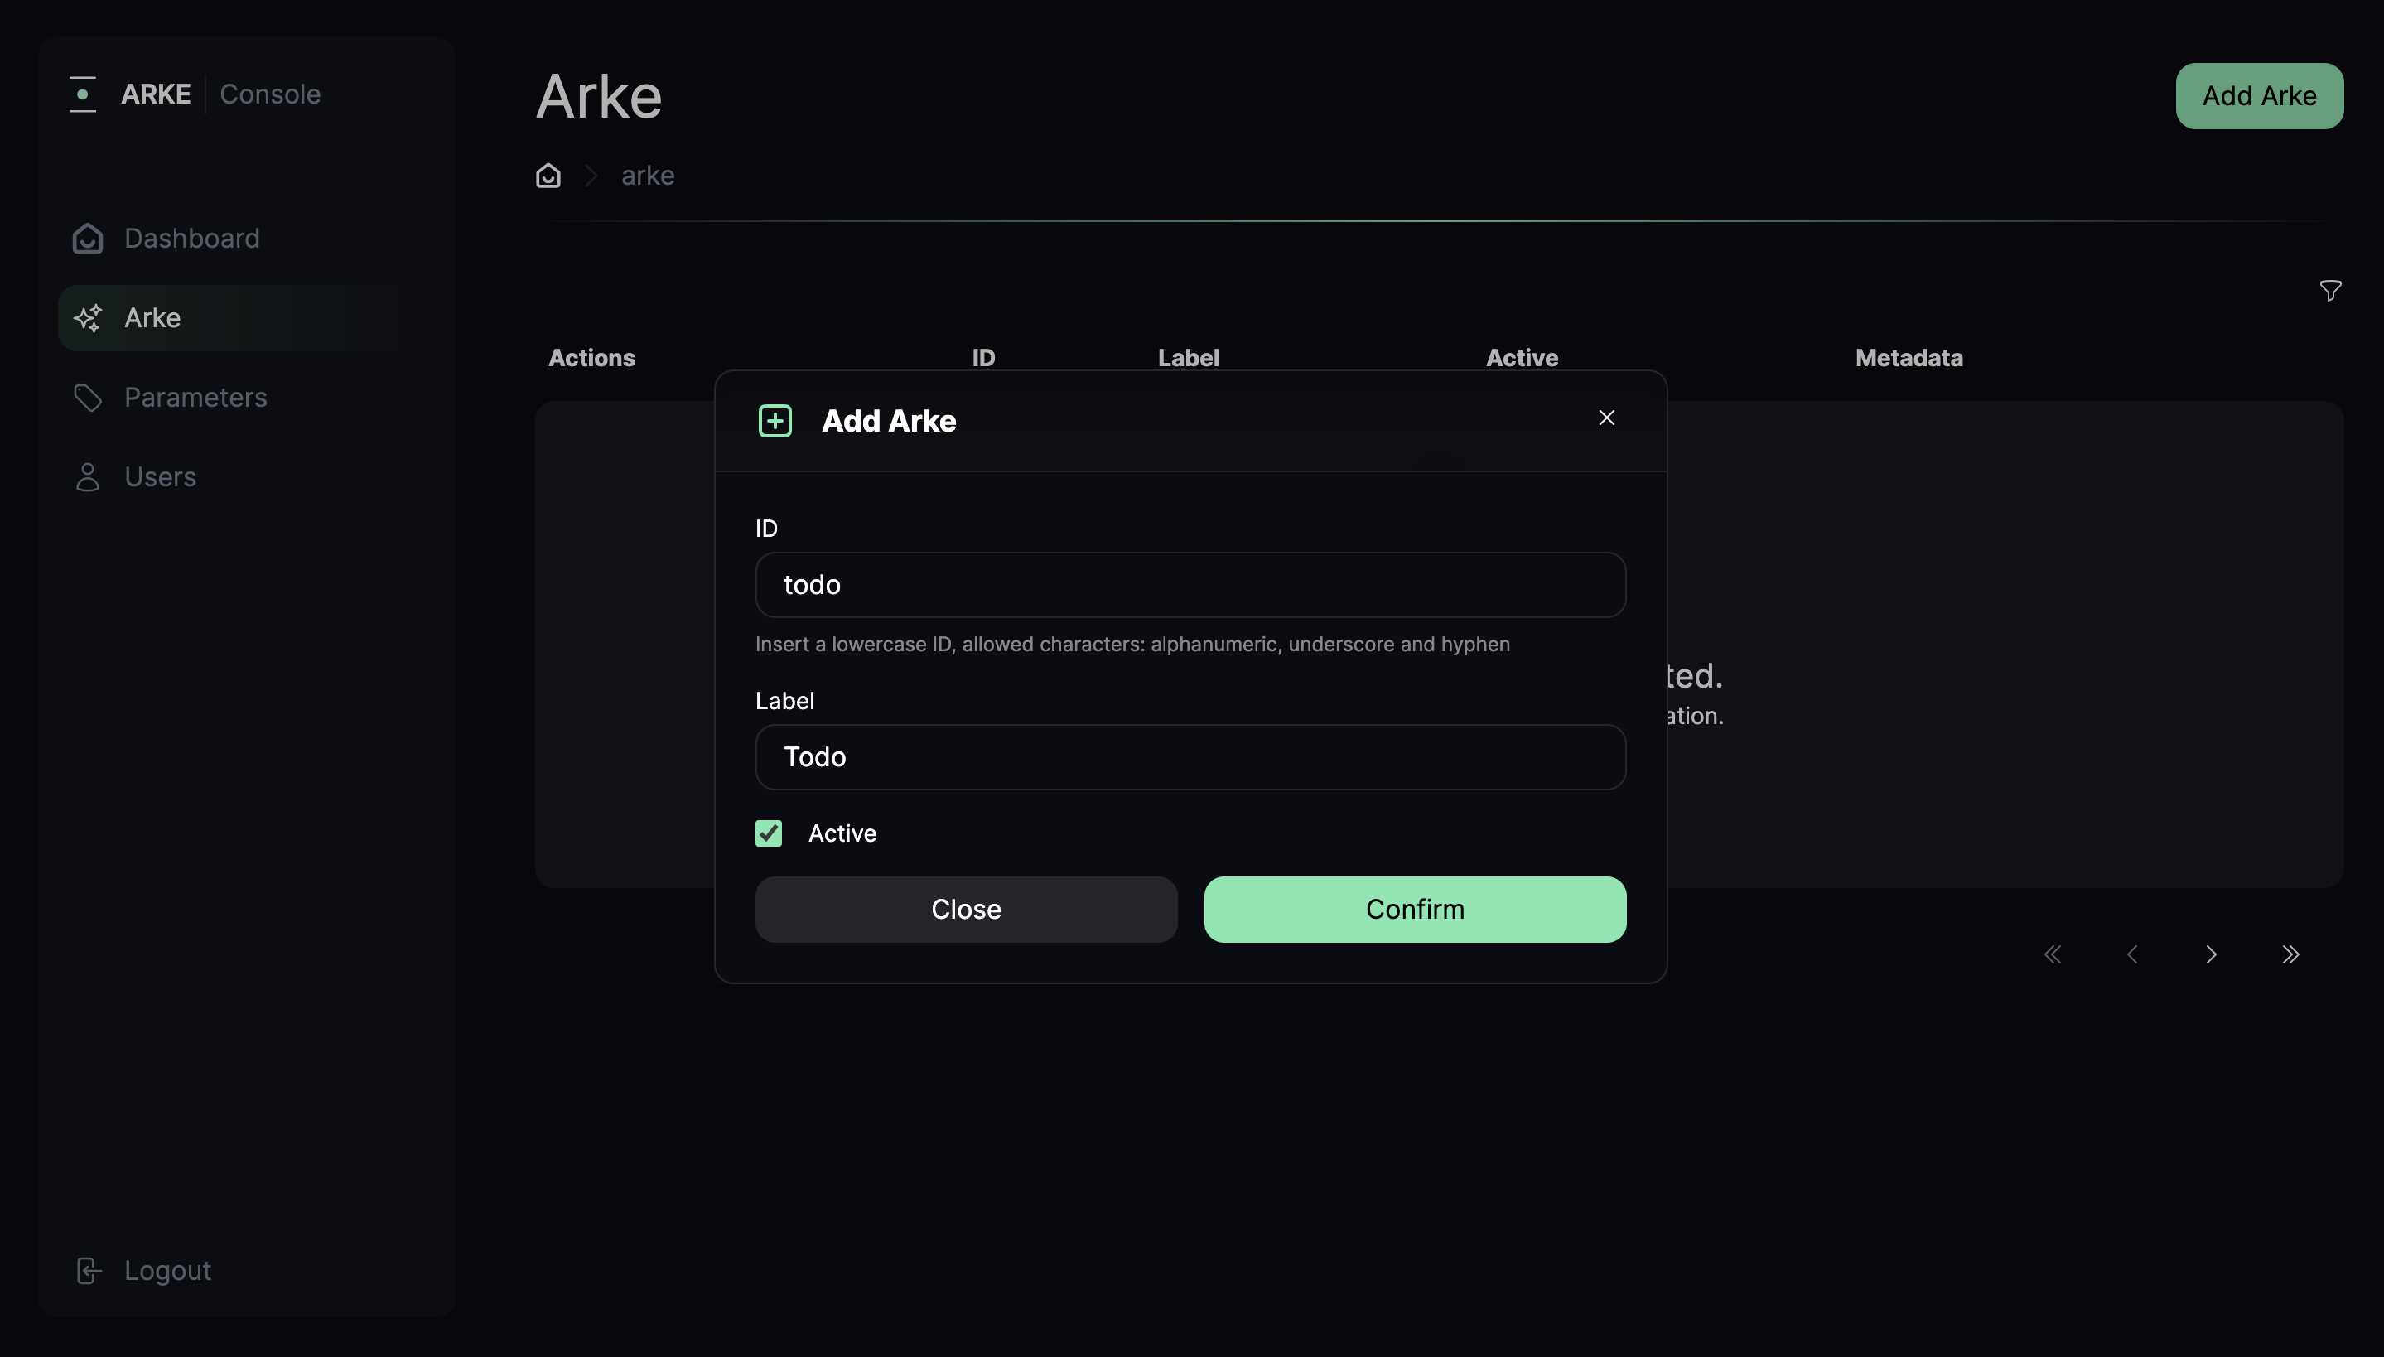Click the home icon in the breadcrumb
The height and width of the screenshot is (1357, 2384).
(548, 176)
